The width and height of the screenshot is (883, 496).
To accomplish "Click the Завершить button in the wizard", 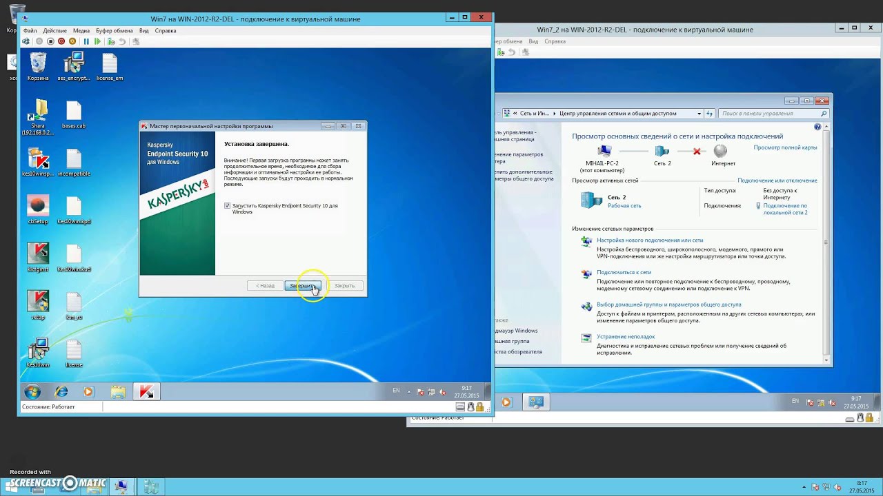I will coord(302,286).
